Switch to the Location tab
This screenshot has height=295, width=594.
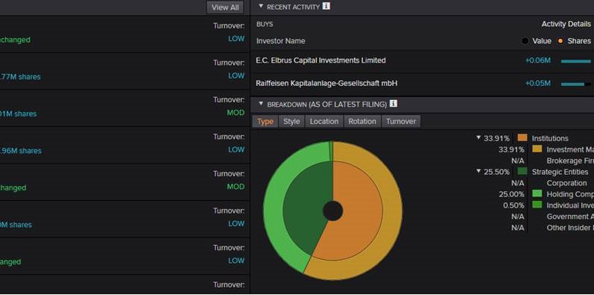click(324, 122)
